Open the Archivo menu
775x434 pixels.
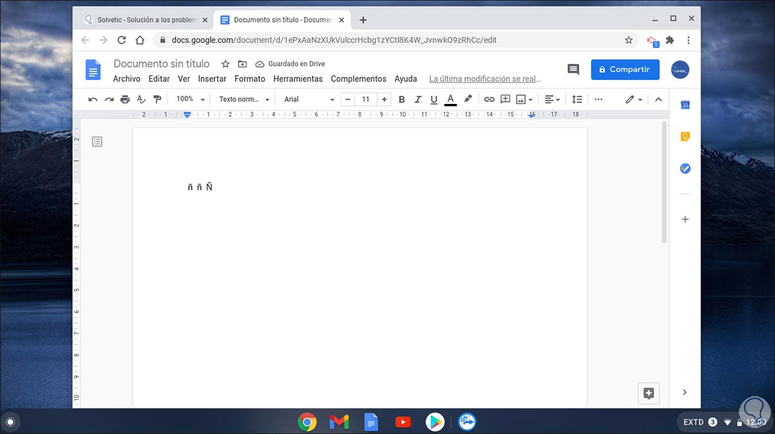pos(127,79)
